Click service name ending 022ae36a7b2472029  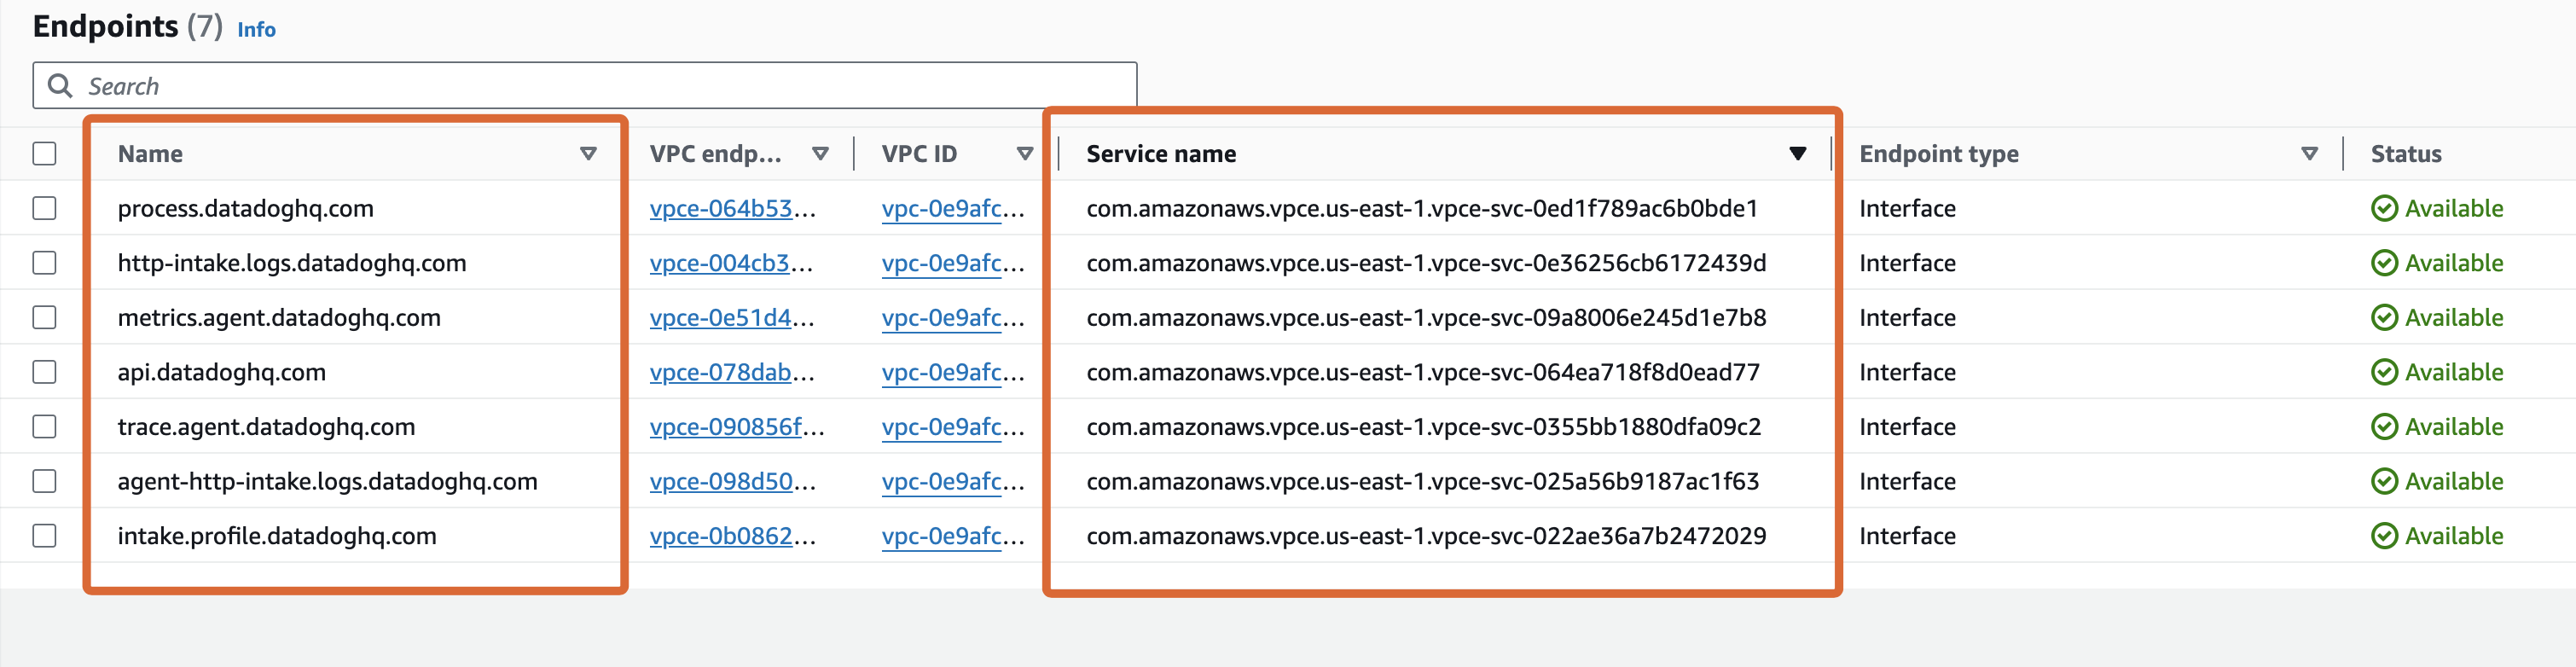pyautogui.click(x=1426, y=536)
